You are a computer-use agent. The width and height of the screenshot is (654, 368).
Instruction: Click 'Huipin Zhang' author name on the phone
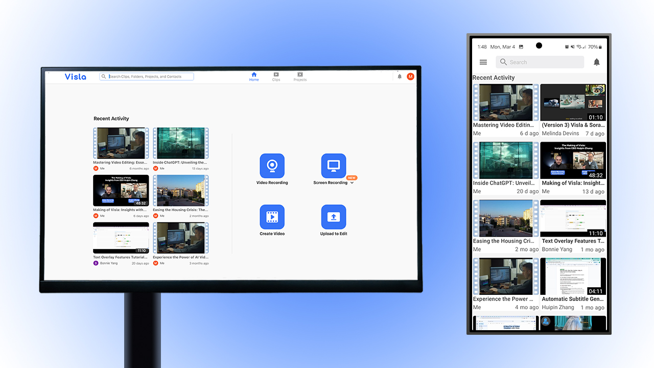pyautogui.click(x=558, y=308)
